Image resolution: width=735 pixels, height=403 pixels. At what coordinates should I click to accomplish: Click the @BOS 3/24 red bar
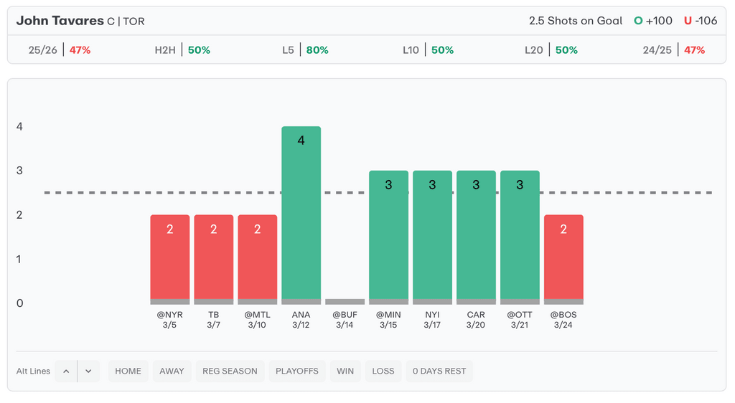coord(563,258)
